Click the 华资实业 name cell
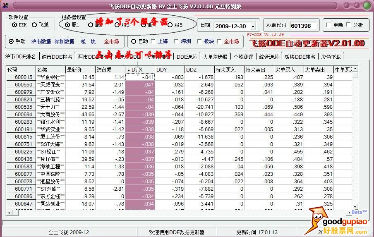Image resolution: width=374 pixels, height=237 pixels. [x=50, y=129]
